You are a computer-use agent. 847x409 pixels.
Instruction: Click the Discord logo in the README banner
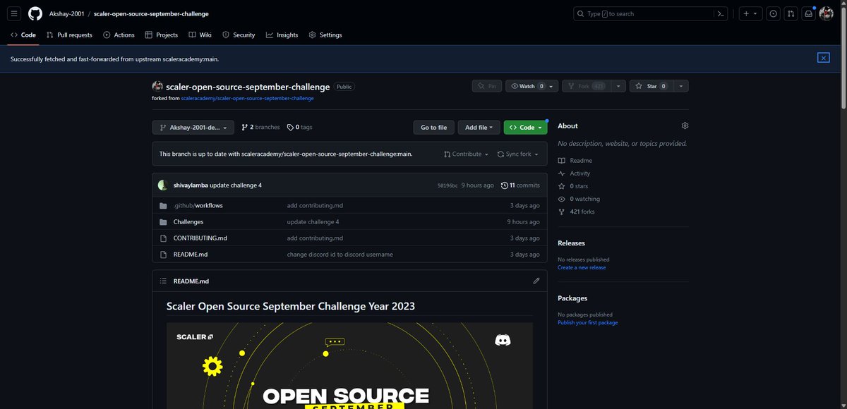[x=503, y=340]
